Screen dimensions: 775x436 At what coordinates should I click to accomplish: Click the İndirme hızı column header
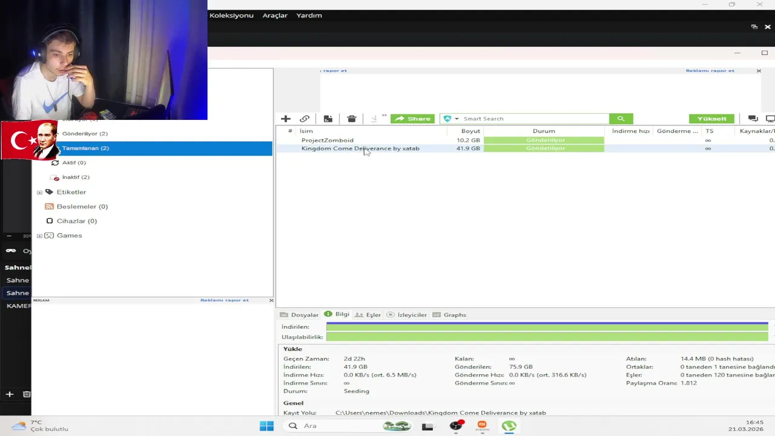630,131
